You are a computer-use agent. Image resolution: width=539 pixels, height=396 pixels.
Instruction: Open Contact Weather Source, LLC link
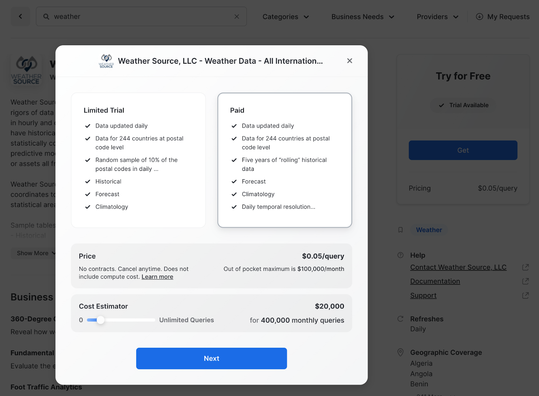458,267
